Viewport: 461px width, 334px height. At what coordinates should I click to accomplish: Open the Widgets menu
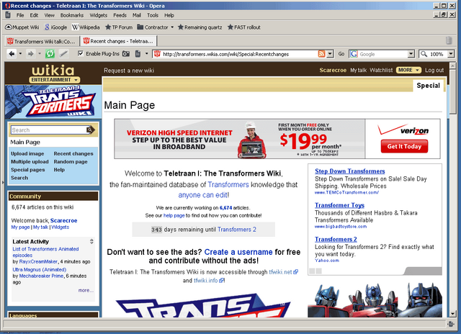[98, 15]
